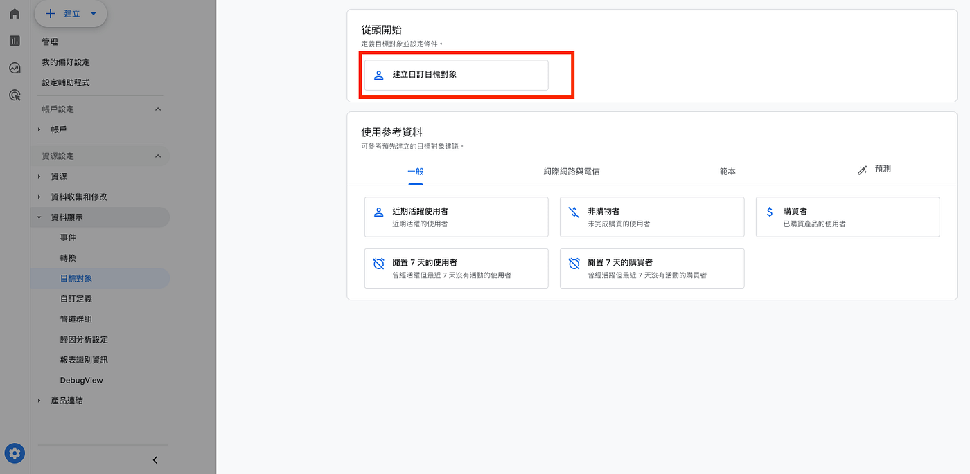Choose the 近期活躍使用者 suggested audience
The height and width of the screenshot is (474, 970).
457,217
